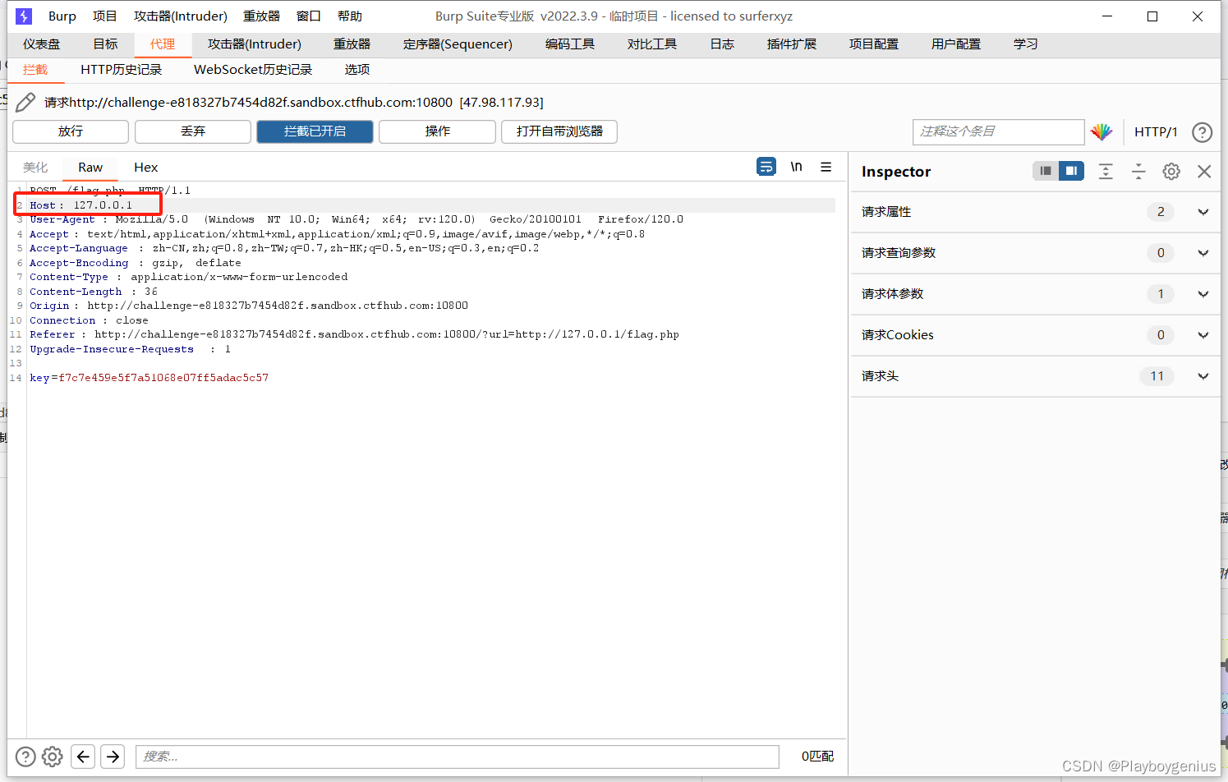Switch editor to 美化 view
1228x782 pixels.
click(35, 168)
